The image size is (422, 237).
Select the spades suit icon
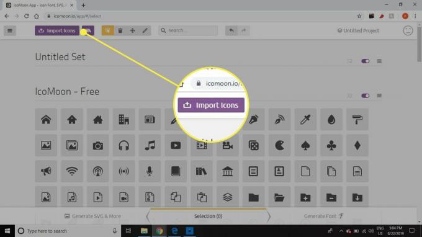click(x=305, y=146)
